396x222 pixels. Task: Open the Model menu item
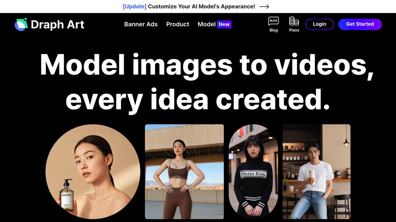(207, 24)
